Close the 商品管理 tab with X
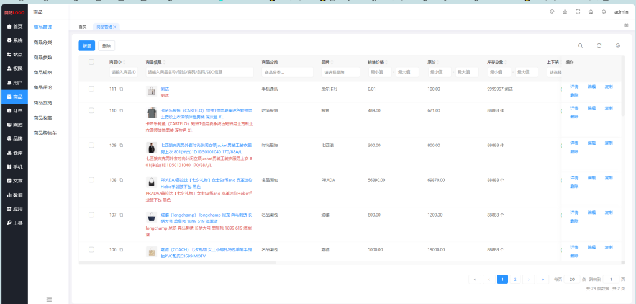This screenshot has width=636, height=304. [x=115, y=27]
